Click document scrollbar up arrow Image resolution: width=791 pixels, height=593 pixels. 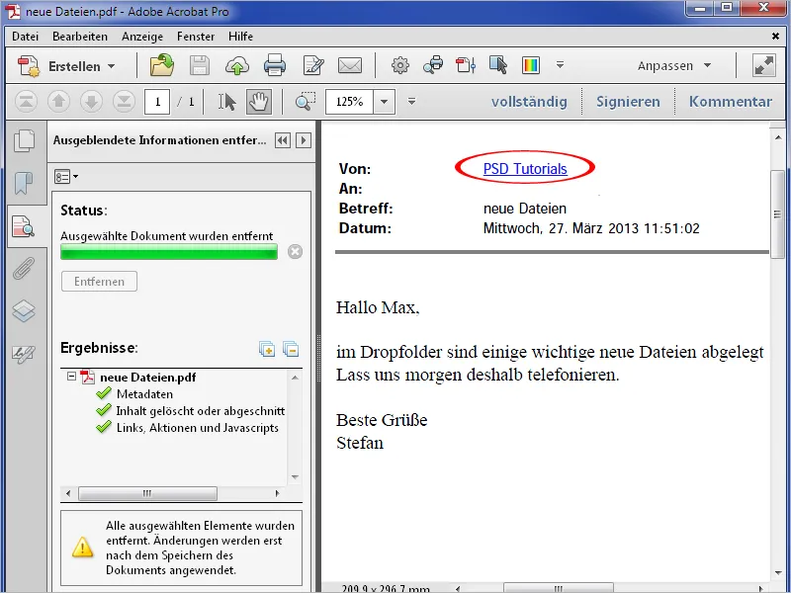pyautogui.click(x=777, y=136)
